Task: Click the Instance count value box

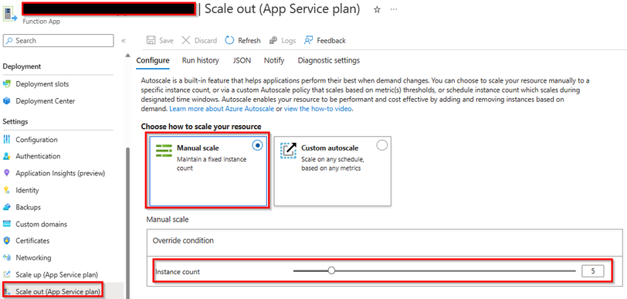Action: (592, 271)
